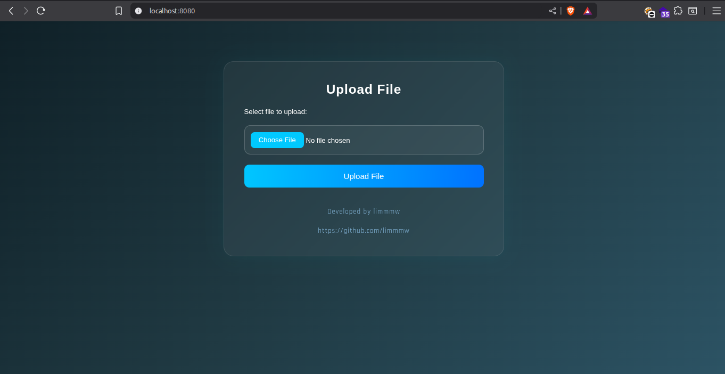Click the 'No file chosen' text

(328, 141)
